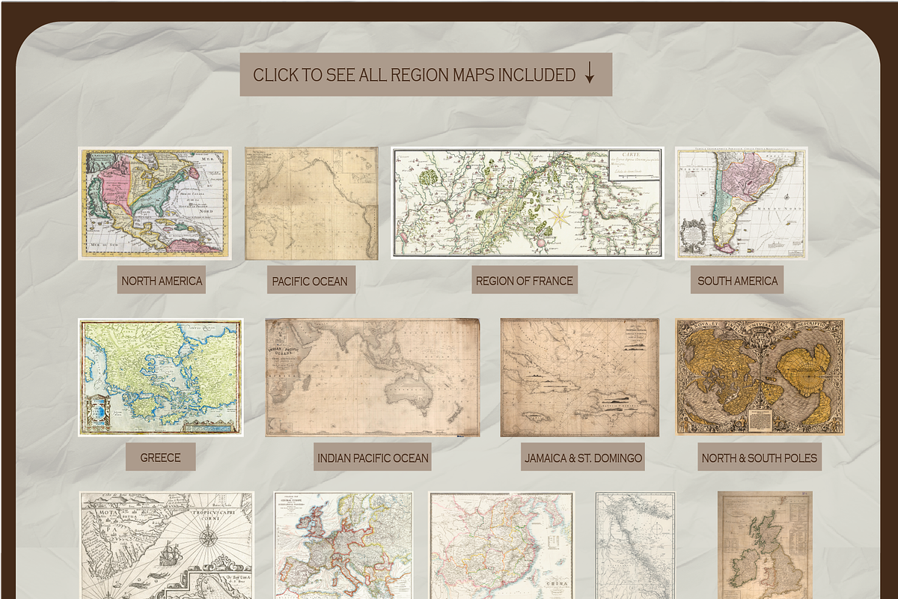898x599 pixels.
Task: Select the 'North America' label
Action: coord(162,282)
